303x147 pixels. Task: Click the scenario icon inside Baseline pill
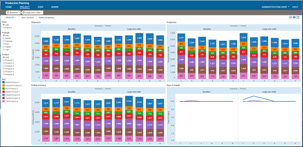[x=8, y=12]
